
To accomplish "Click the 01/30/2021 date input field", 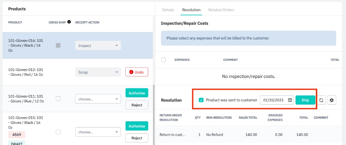I will (277, 100).
